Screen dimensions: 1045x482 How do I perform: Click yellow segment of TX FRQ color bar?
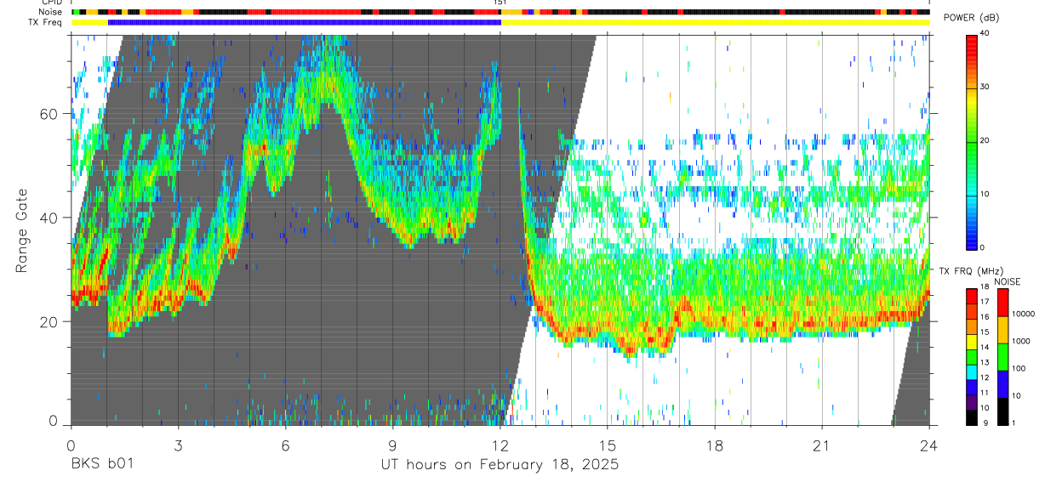click(972, 342)
